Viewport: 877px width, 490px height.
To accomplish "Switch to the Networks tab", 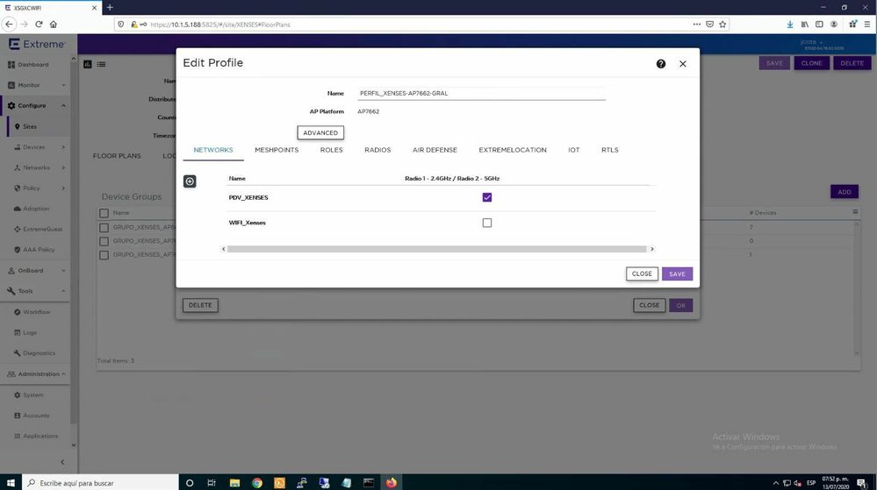I will [x=213, y=150].
